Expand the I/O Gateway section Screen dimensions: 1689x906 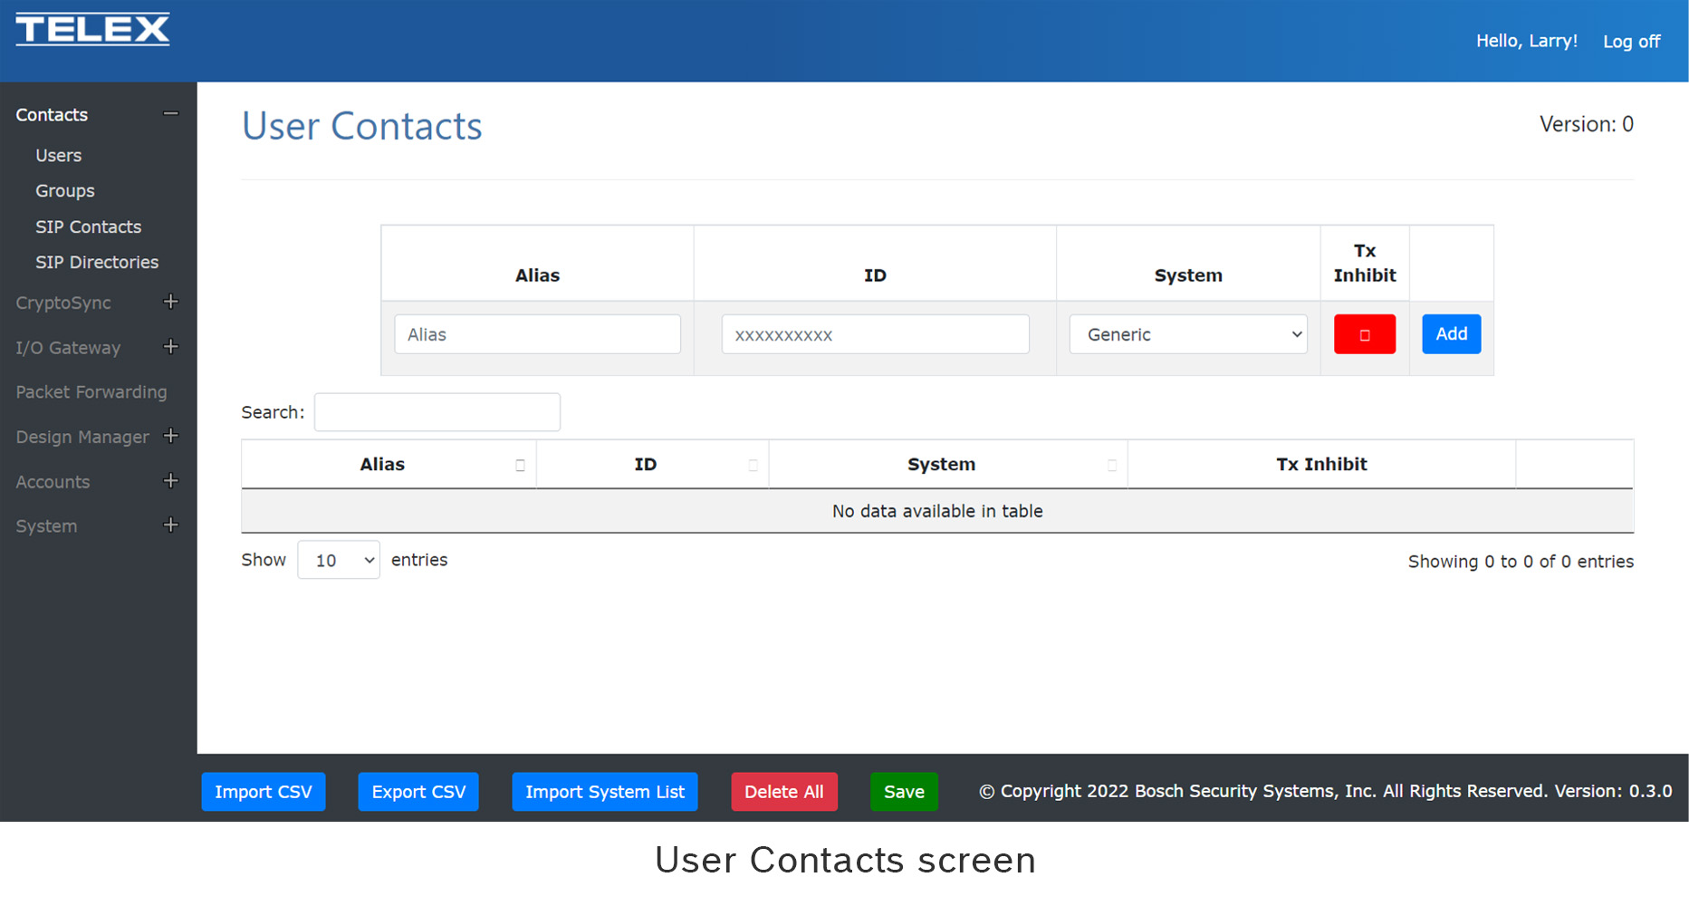(x=170, y=347)
